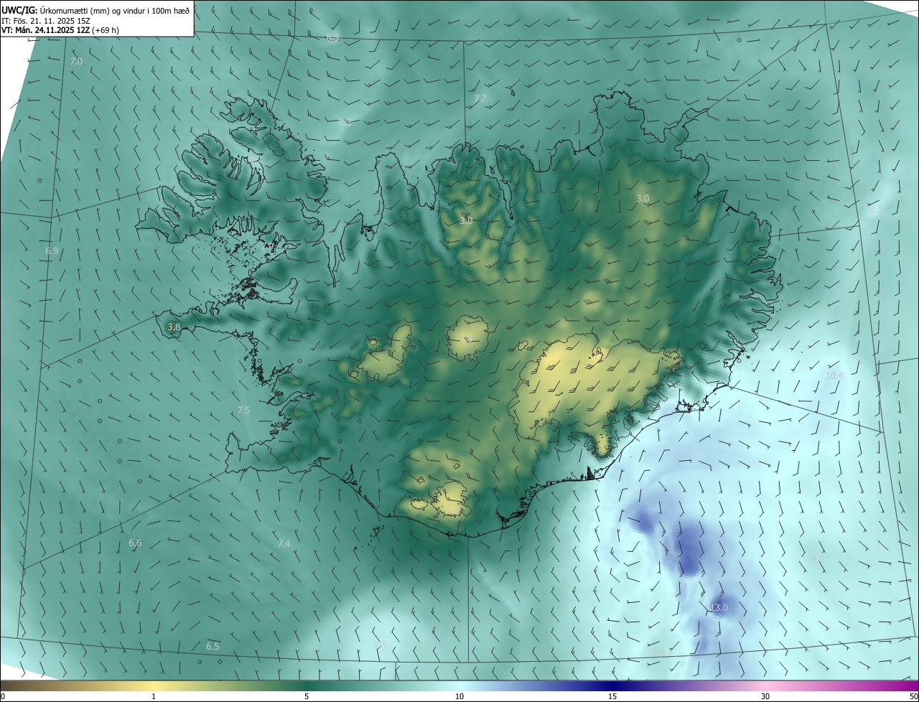
Task: Click the Hofsjökull glacier outline on the map
Action: tap(468, 338)
